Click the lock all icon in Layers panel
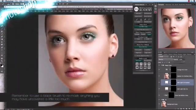This screenshot has width=196, height=110. (x=169, y=62)
